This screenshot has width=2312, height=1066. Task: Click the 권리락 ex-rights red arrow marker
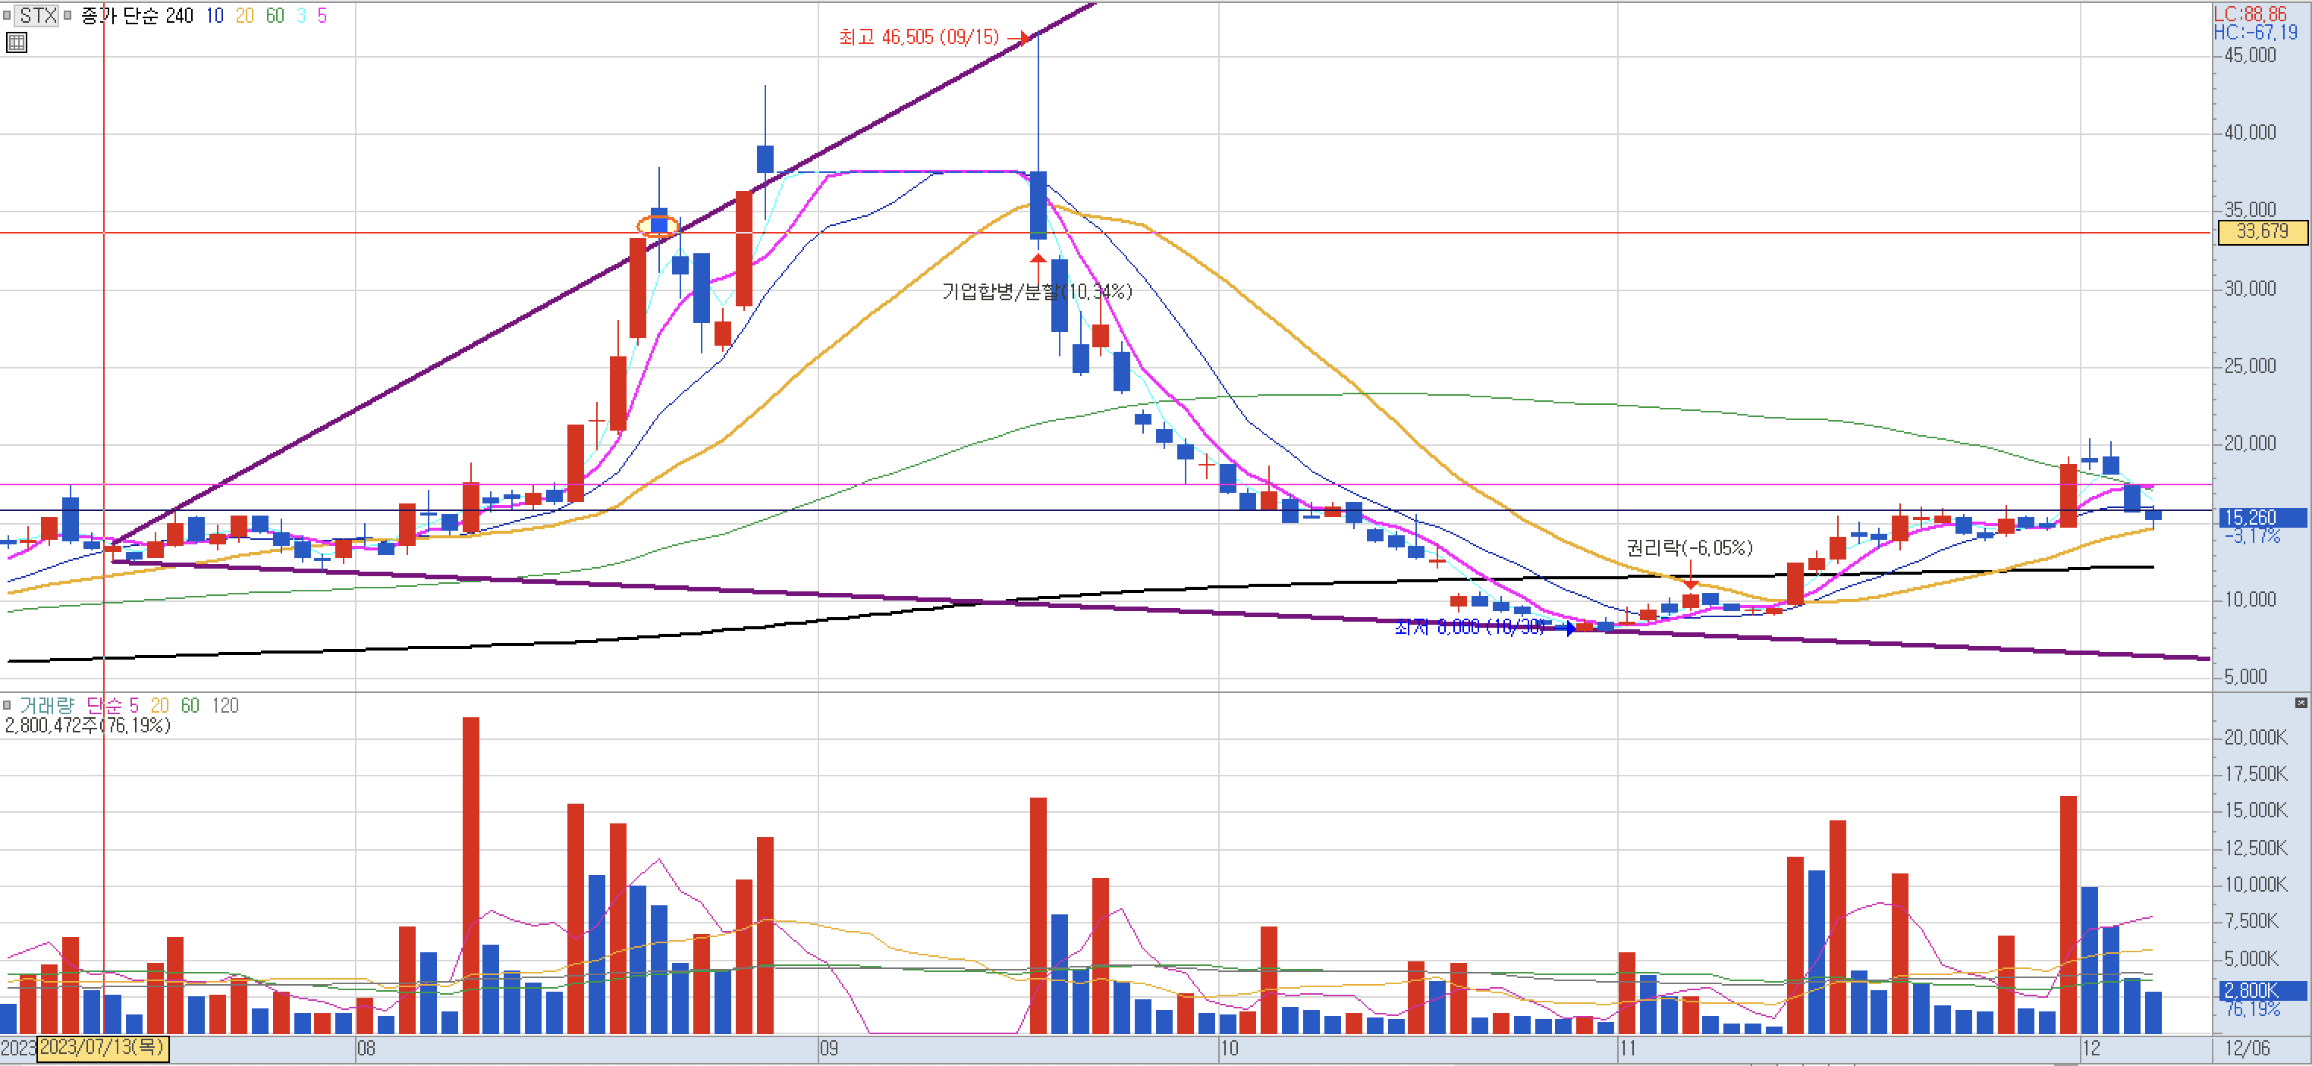coord(1691,582)
